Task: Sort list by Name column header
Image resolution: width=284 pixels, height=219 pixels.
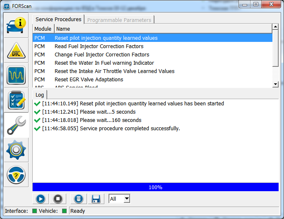Action: pos(63,29)
